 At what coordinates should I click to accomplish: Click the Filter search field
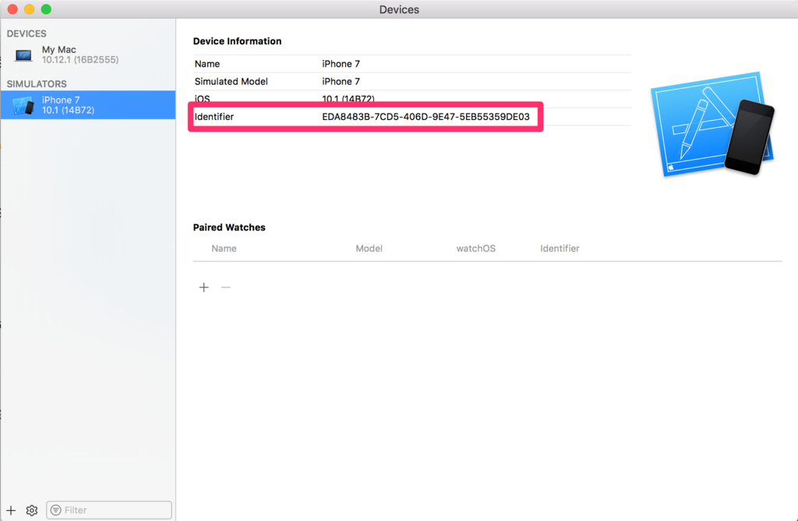coord(109,510)
